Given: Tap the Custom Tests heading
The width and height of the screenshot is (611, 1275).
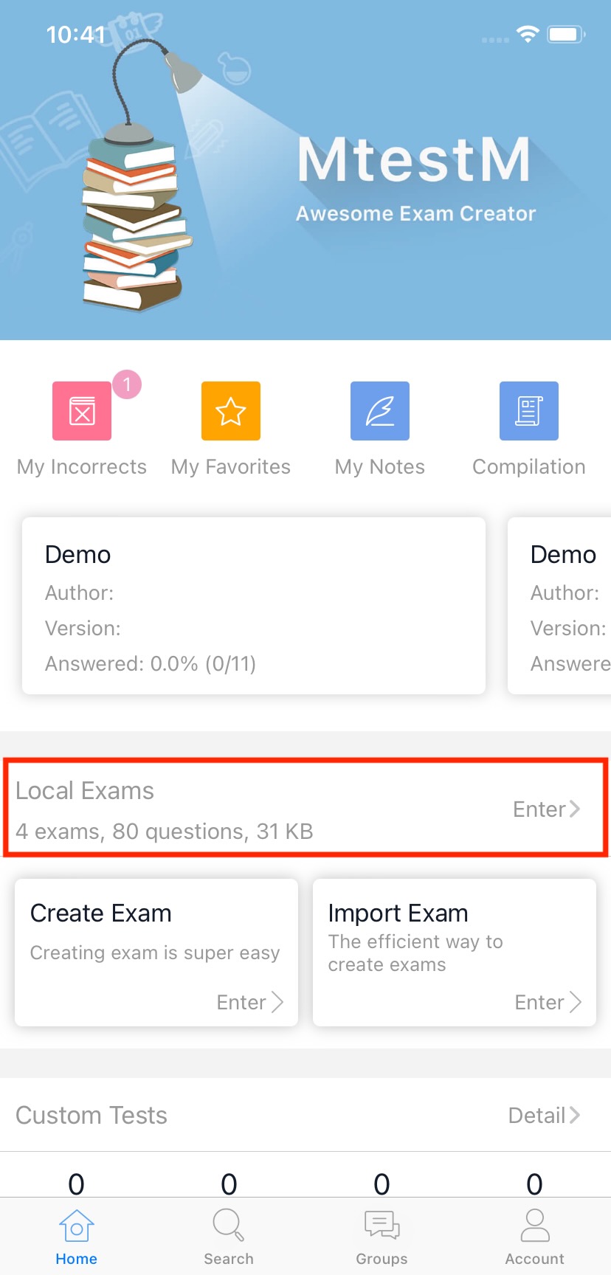Looking at the screenshot, I should [92, 1116].
